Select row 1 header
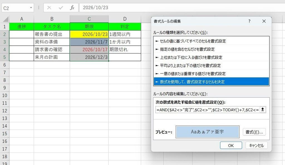 4,27
